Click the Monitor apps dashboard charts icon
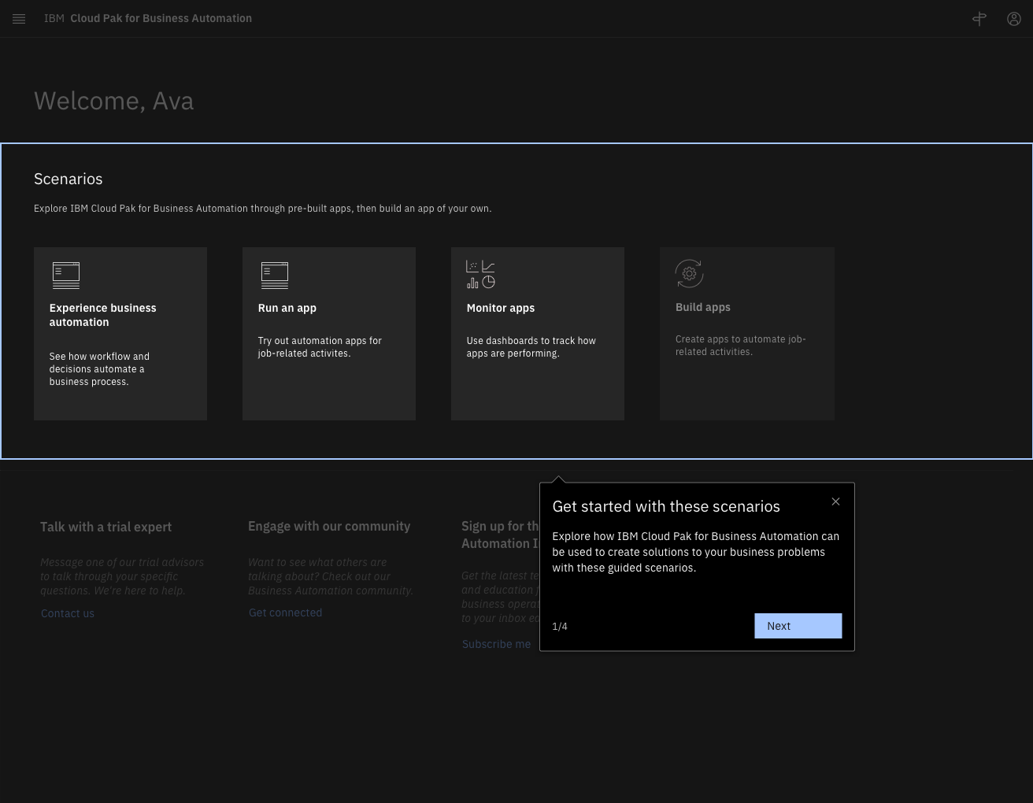This screenshot has height=803, width=1033. coord(480,275)
